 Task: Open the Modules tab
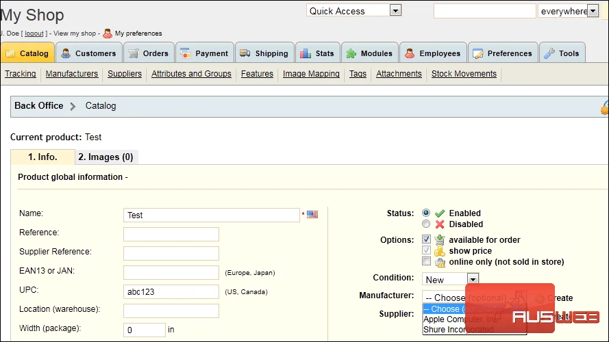(x=369, y=53)
